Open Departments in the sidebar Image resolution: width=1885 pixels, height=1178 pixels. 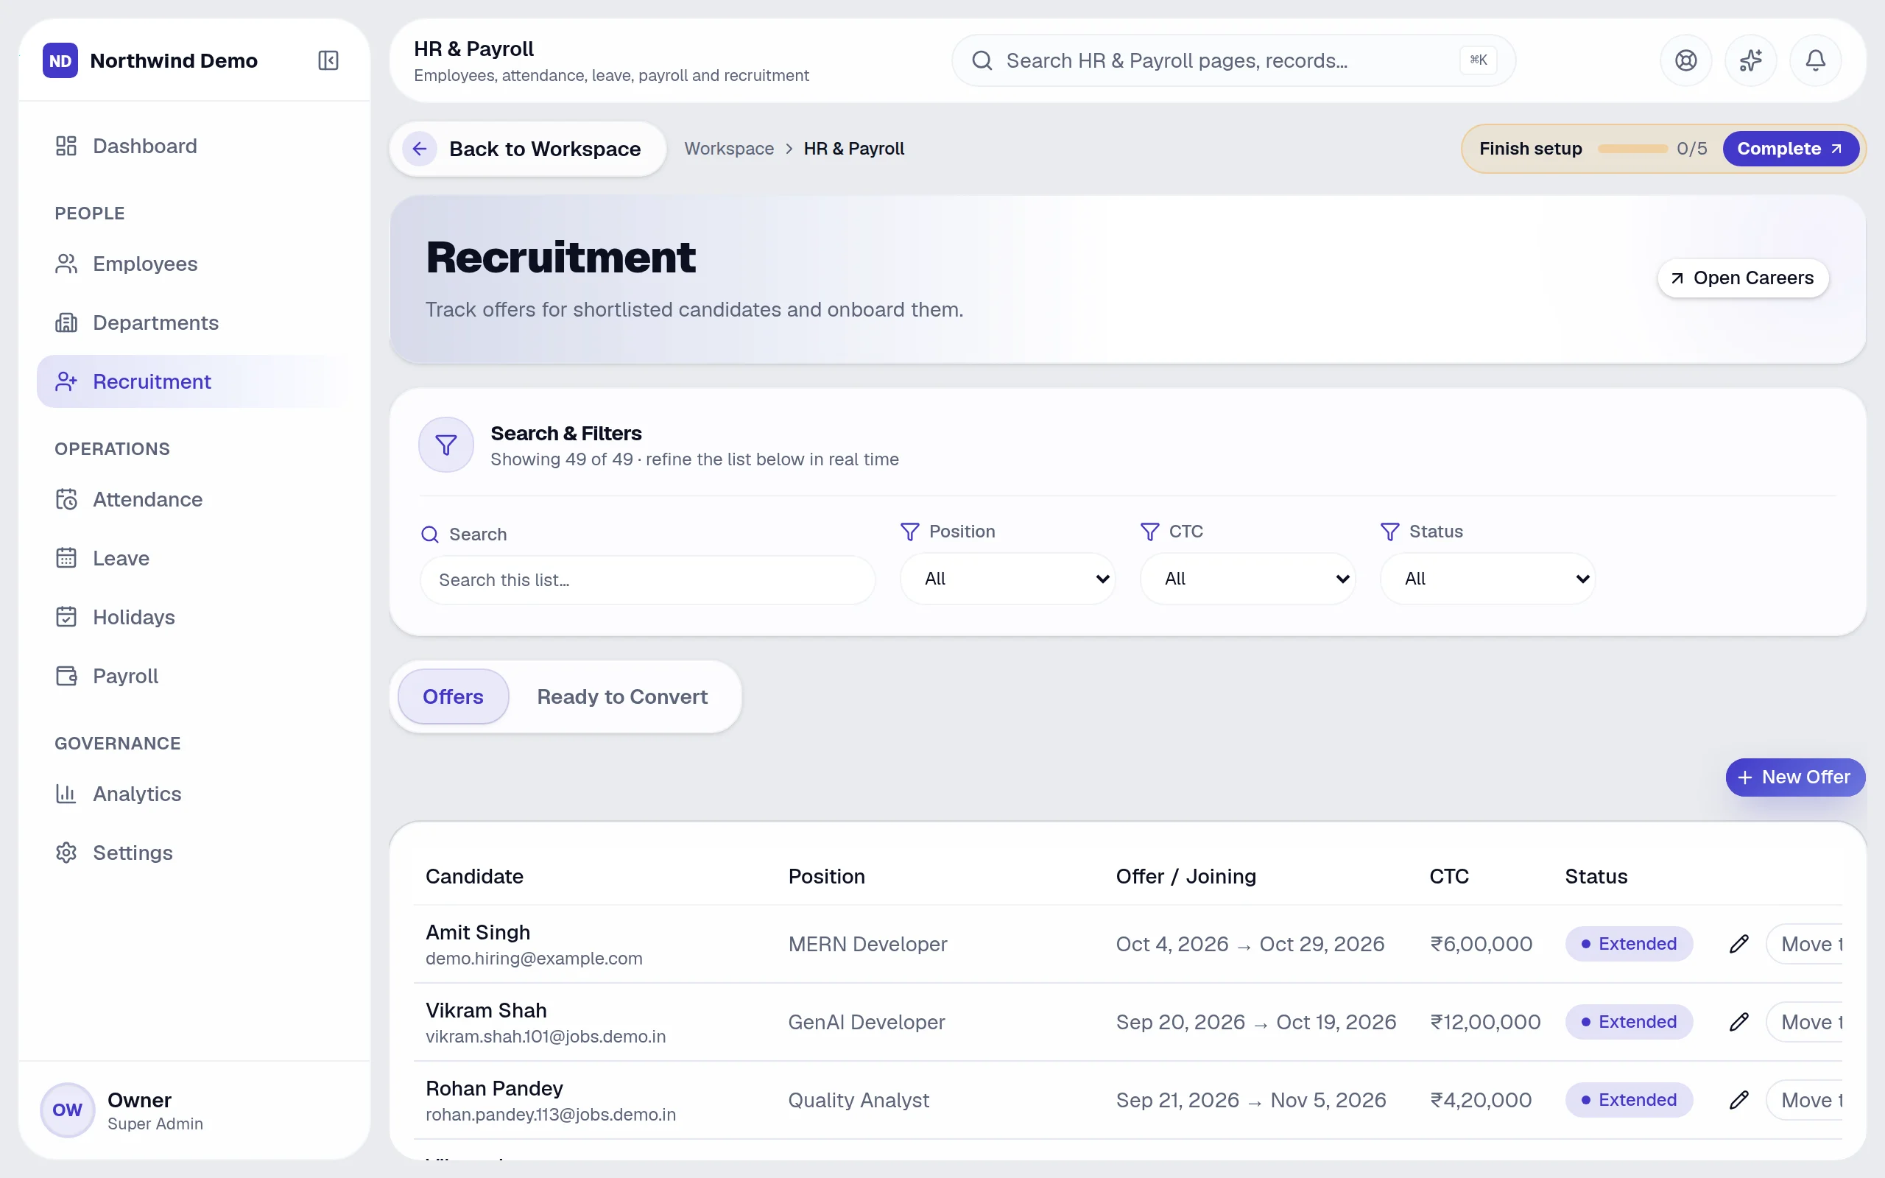pyautogui.click(x=193, y=322)
